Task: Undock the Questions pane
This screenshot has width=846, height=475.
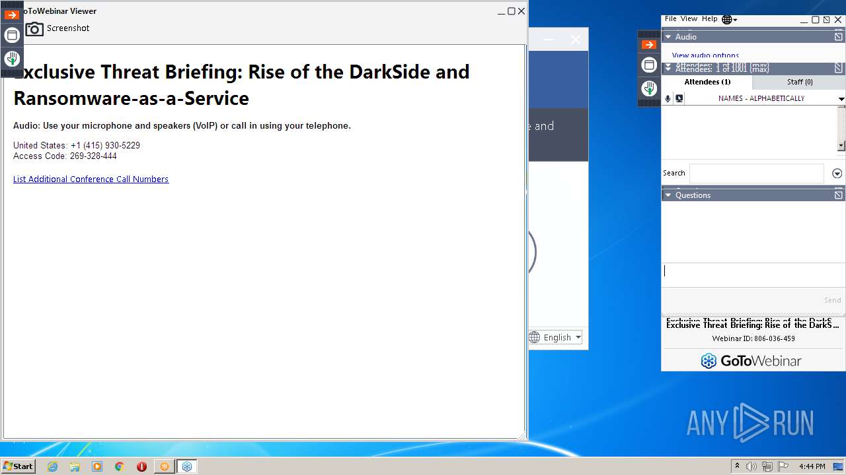Action: point(838,195)
